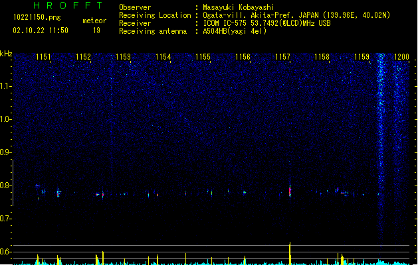Click the 0.6 kHz axis label
Screen dimensions: 418x265
coord(5,252)
